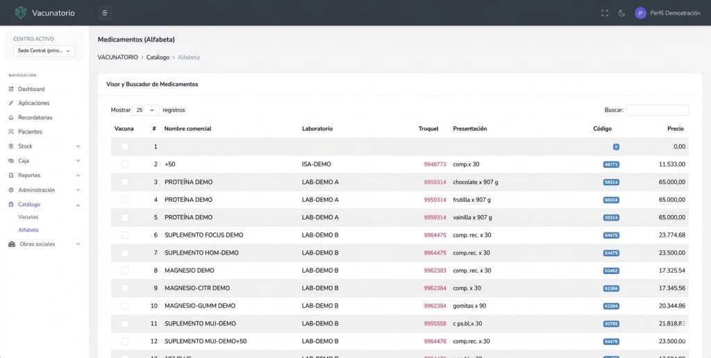
Task: Click the Vacunatorio logo icon
Action: 21,12
